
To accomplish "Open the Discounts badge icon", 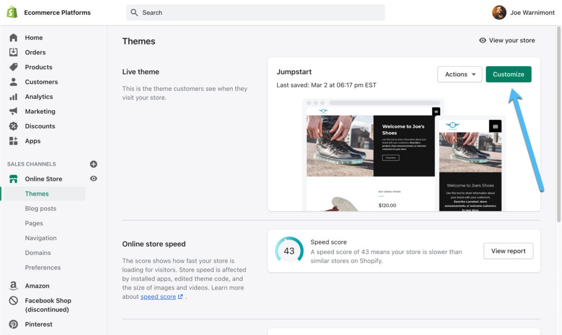I will point(14,127).
